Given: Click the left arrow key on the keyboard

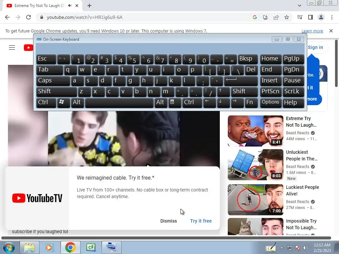Looking at the screenshot, I should [210, 103].
